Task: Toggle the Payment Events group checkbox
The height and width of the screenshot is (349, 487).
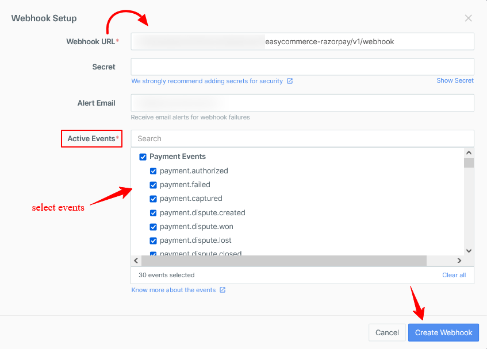Action: point(143,157)
